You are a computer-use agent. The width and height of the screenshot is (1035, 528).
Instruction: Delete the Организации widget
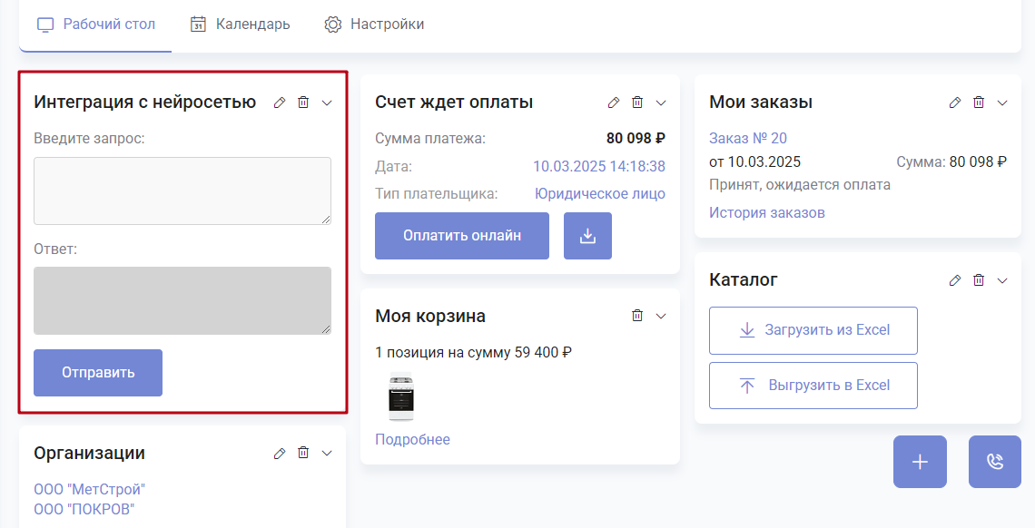pyautogui.click(x=303, y=453)
